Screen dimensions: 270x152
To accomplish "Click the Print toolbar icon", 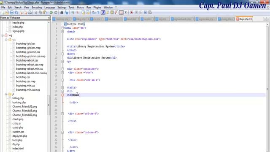I will 30,12.
